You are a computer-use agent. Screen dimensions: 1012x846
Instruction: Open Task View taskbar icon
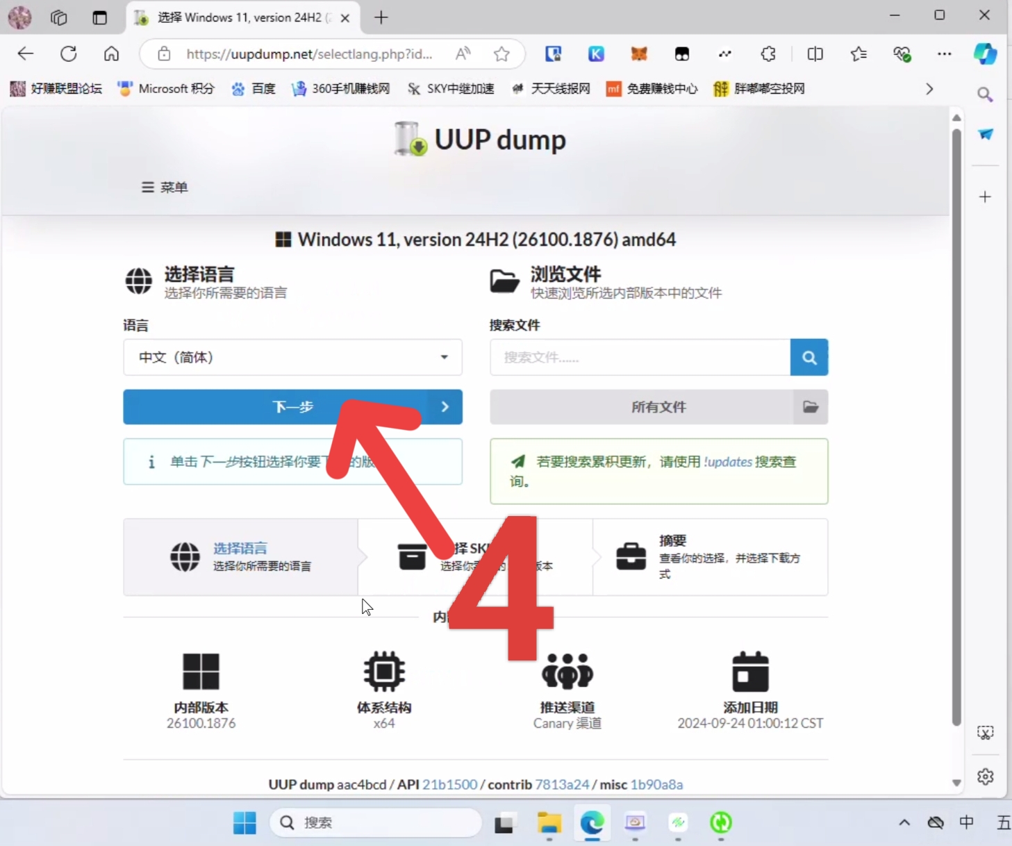[x=504, y=822]
